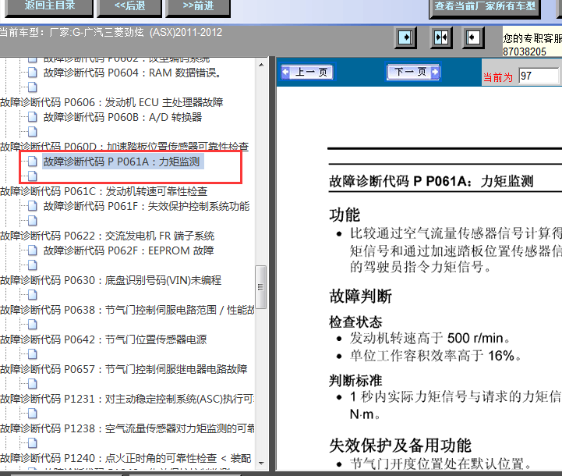
Task: Click the red 当前为 label
Action: pos(498,77)
